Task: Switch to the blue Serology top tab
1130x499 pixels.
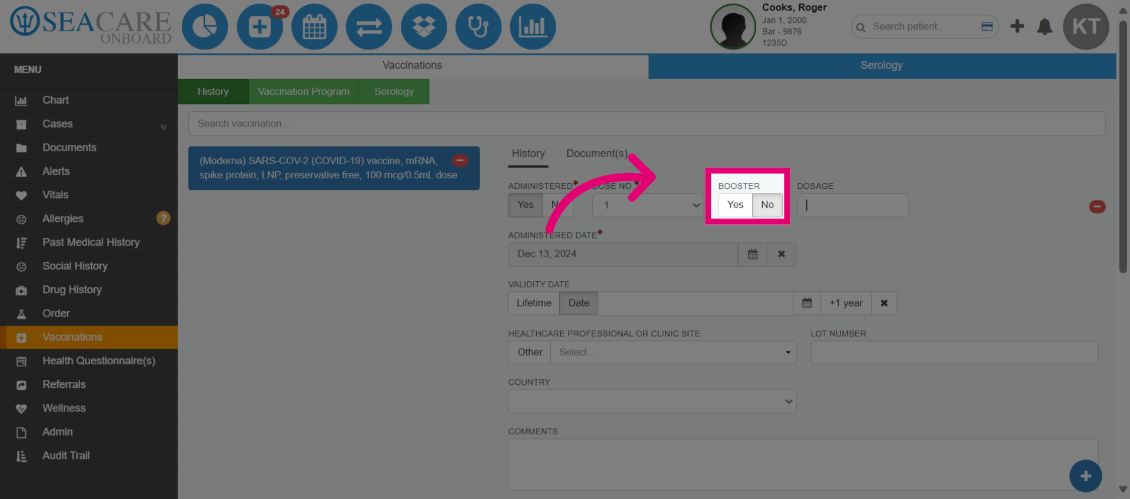Action: pyautogui.click(x=882, y=66)
